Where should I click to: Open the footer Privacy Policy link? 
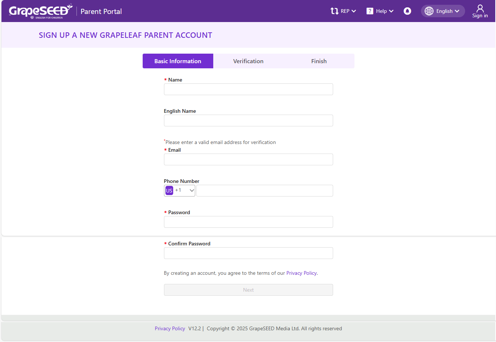coord(170,328)
